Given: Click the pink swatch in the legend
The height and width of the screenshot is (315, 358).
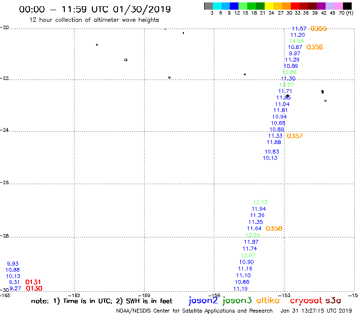Looking at the screenshot, I should point(339,6).
